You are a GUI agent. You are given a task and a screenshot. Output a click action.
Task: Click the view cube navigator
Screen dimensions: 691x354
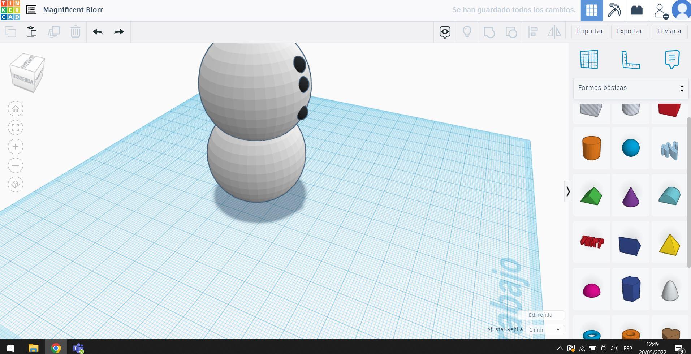point(27,73)
